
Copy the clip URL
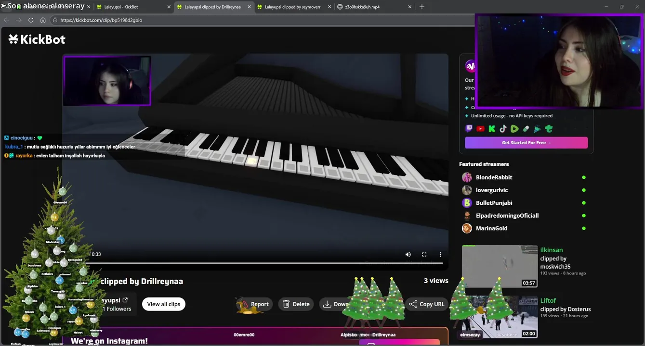tap(427, 304)
